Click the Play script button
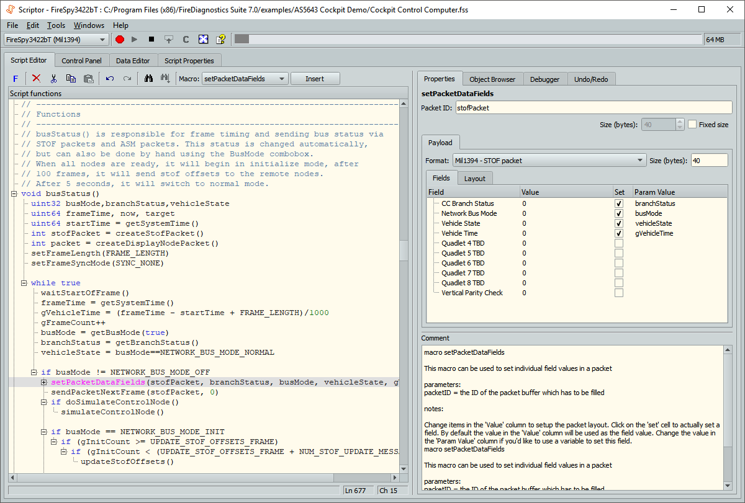 [x=135, y=39]
